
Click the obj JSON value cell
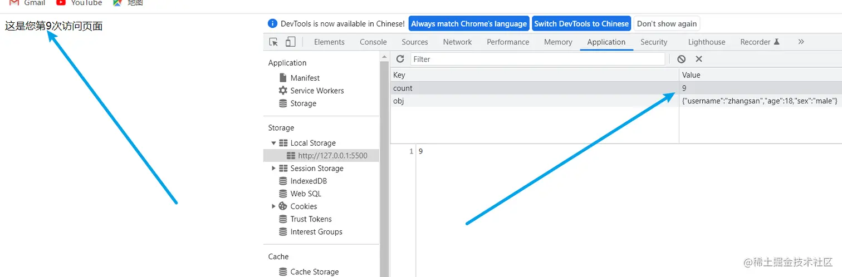[x=761, y=101]
